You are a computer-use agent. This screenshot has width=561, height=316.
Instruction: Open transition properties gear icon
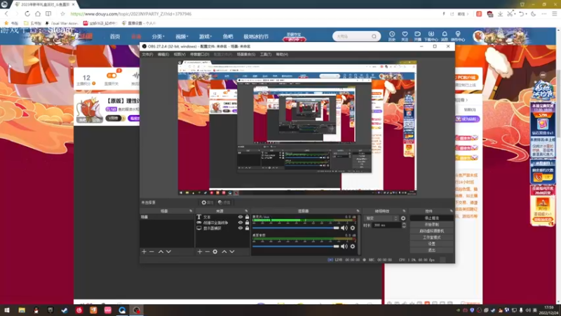pyautogui.click(x=403, y=218)
